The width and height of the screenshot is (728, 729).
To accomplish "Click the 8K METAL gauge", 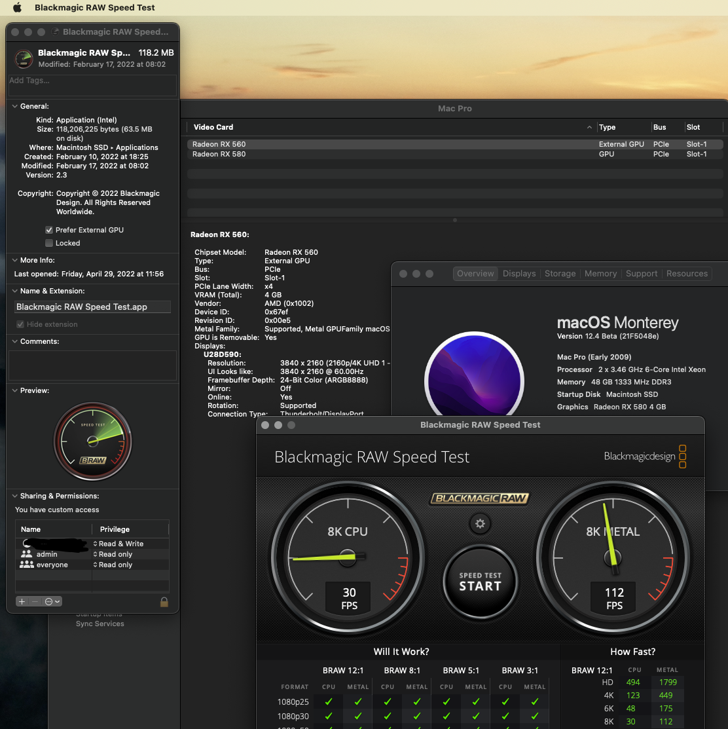I will coord(613,557).
